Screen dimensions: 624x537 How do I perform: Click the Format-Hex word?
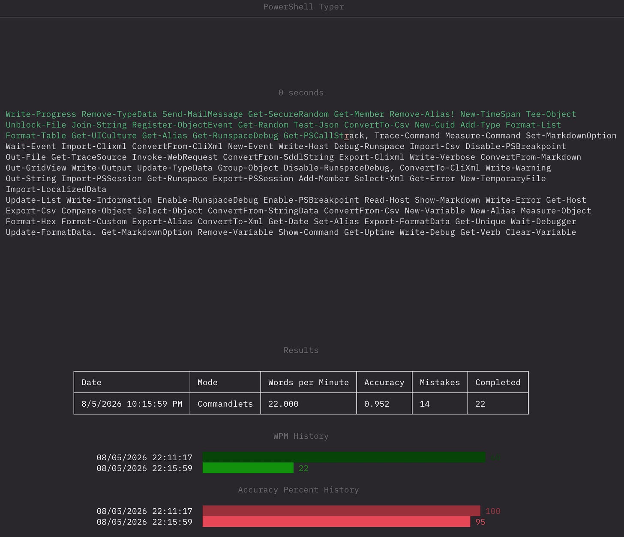coord(31,222)
